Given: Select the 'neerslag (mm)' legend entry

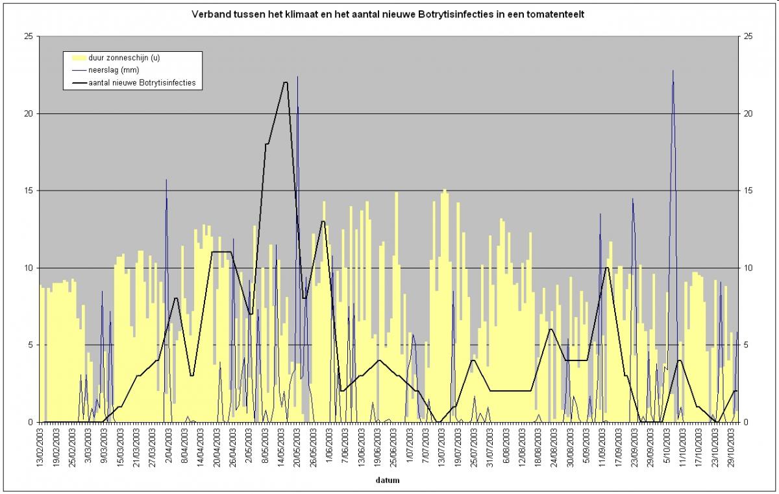Looking at the screenshot, I should [x=114, y=70].
